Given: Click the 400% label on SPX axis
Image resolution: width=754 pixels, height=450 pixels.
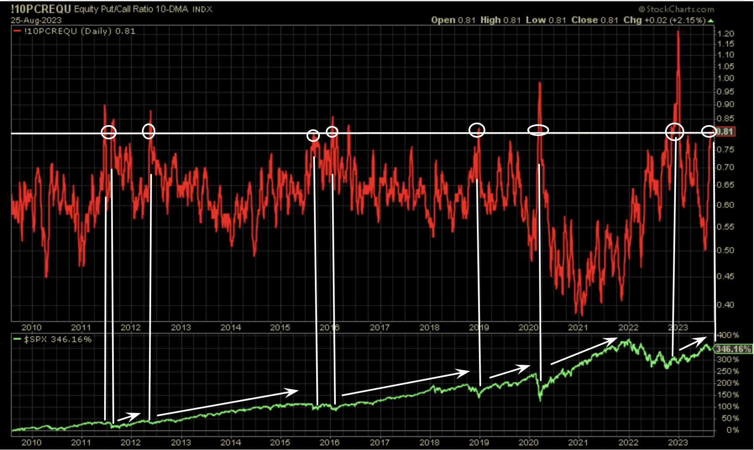Looking at the screenshot, I should 728,335.
